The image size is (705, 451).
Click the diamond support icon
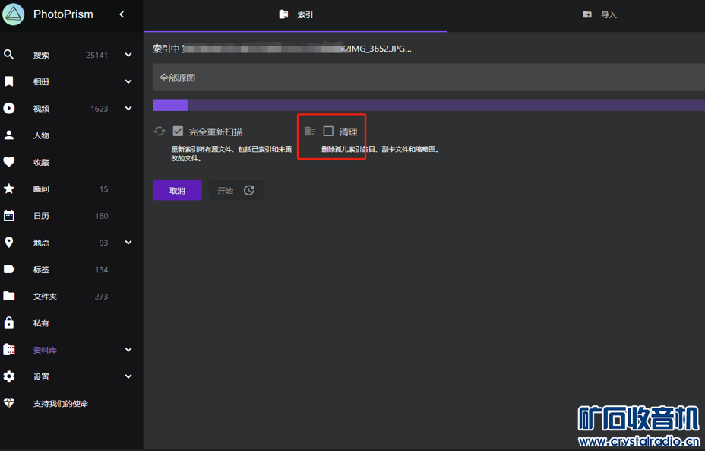tap(8, 403)
